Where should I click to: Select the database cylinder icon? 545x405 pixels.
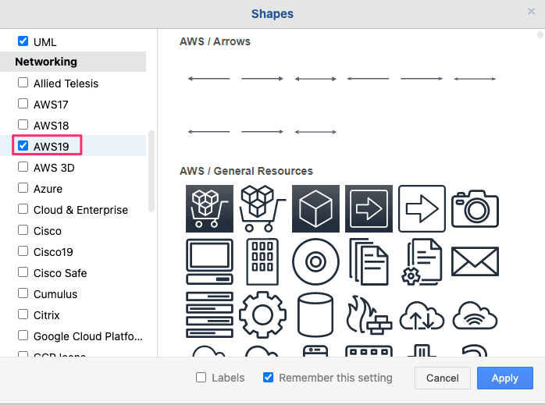pos(315,314)
